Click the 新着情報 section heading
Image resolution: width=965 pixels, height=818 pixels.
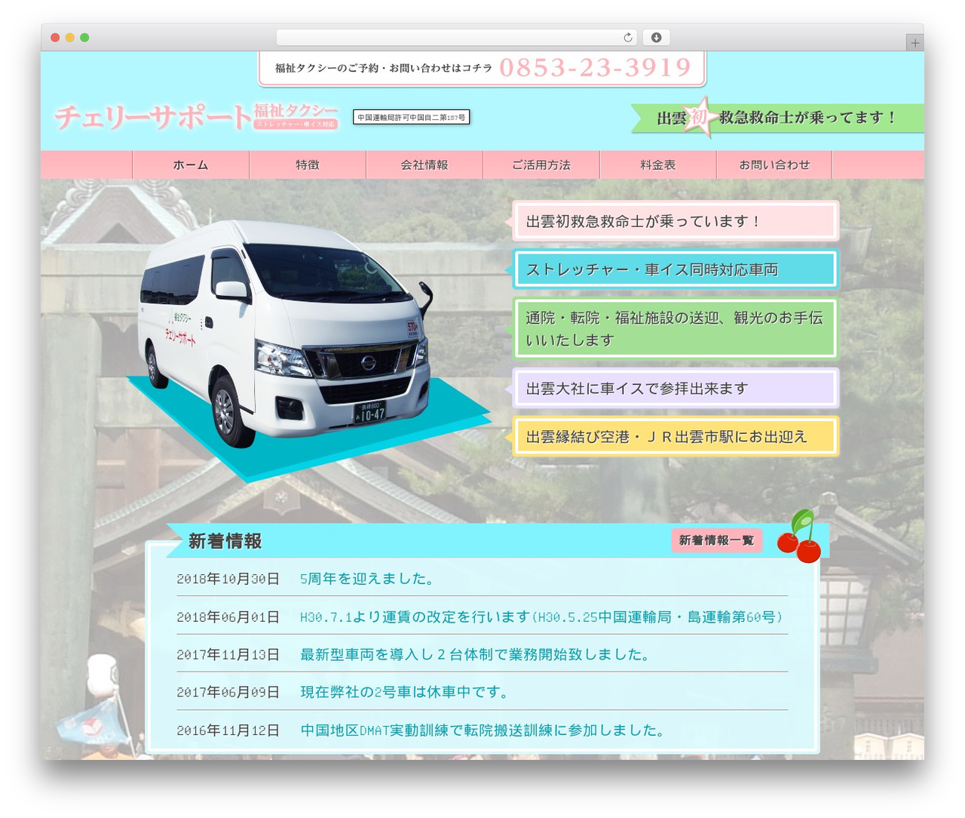coord(225,541)
